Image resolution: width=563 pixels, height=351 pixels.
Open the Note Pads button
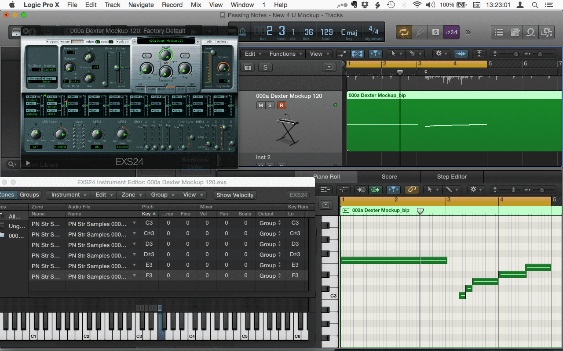coord(515,32)
